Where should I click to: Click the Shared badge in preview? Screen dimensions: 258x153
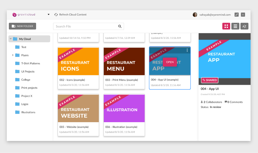(210, 80)
